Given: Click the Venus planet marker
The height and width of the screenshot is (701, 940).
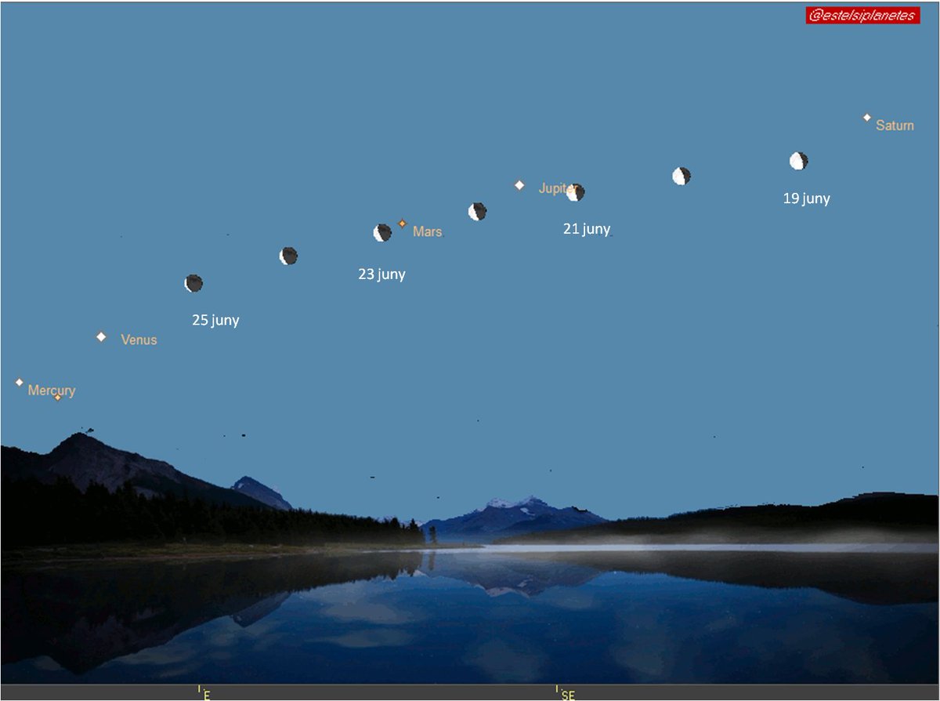Looking at the screenshot, I should tap(101, 337).
